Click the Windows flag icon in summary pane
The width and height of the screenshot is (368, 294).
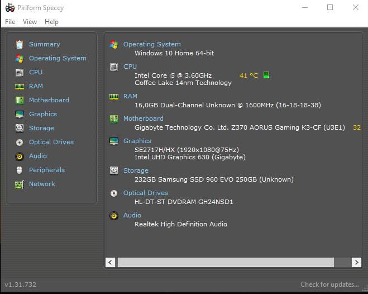(x=114, y=44)
